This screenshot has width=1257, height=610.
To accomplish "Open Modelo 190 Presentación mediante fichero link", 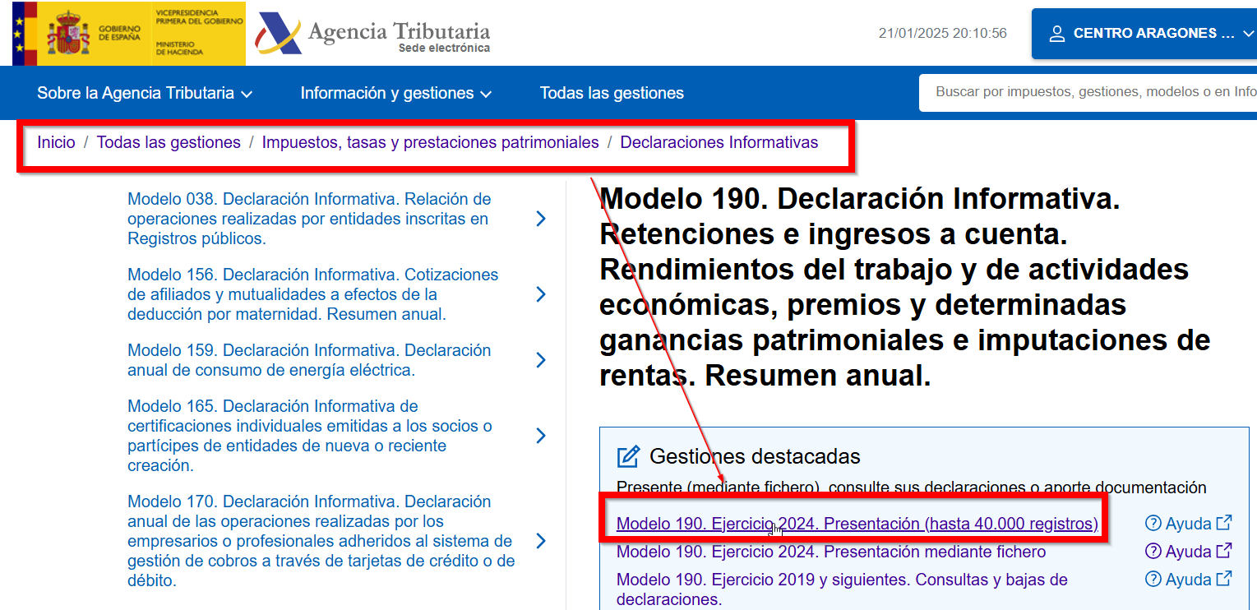I will (831, 552).
